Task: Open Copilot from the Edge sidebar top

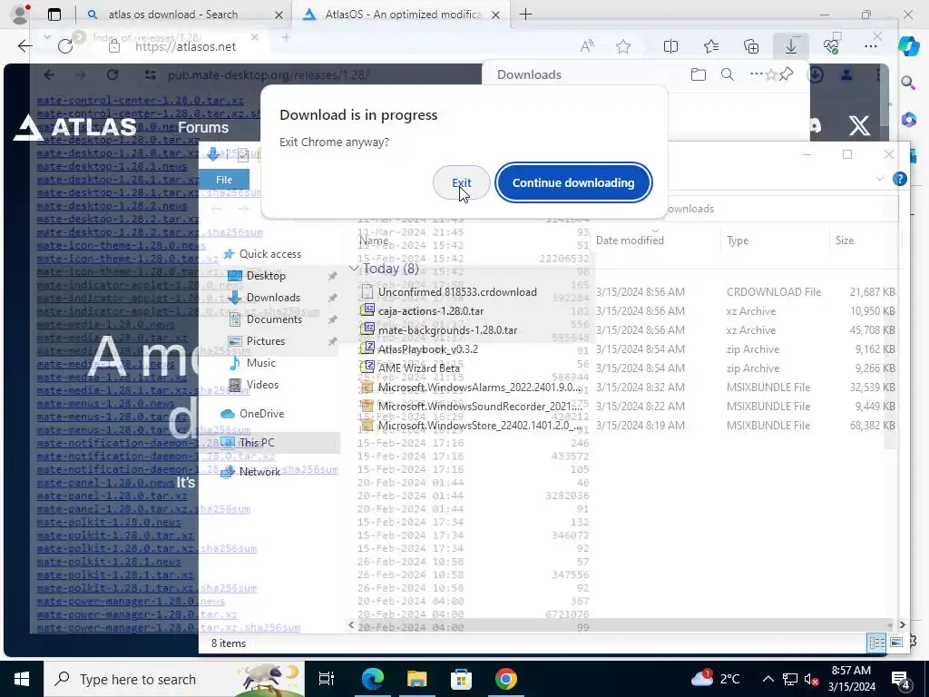Action: tap(908, 46)
